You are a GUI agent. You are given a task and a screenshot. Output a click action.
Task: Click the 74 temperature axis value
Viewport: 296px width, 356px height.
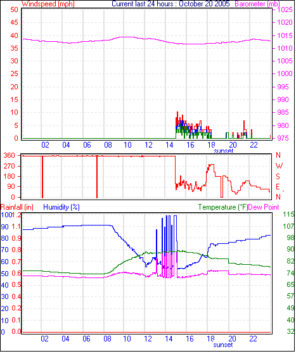[x=290, y=273]
